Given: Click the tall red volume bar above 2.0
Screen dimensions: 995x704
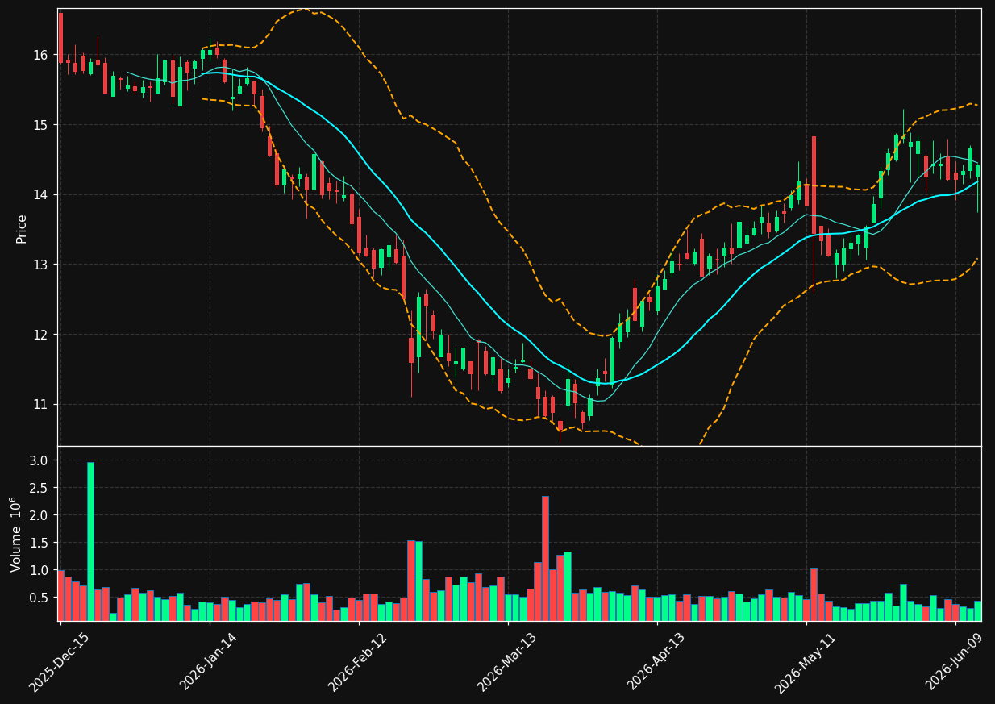Looking at the screenshot, I should (545, 558).
